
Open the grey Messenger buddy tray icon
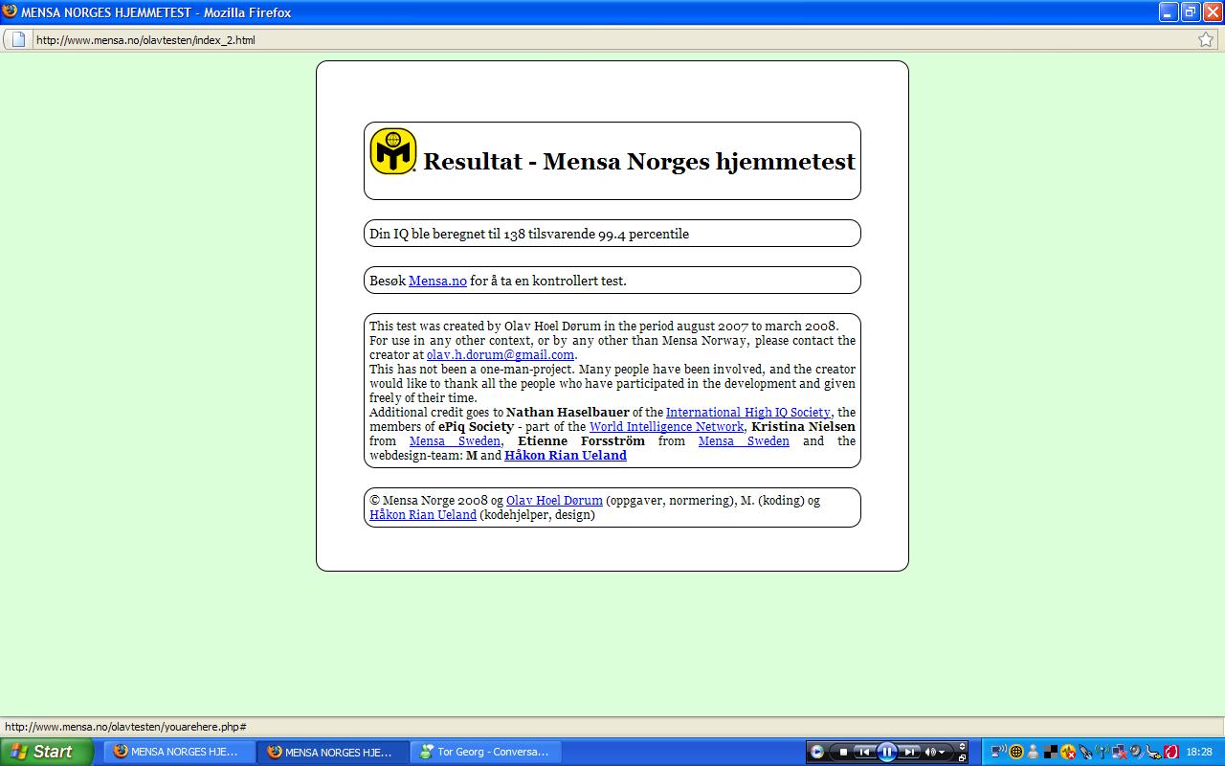pyautogui.click(x=1033, y=752)
